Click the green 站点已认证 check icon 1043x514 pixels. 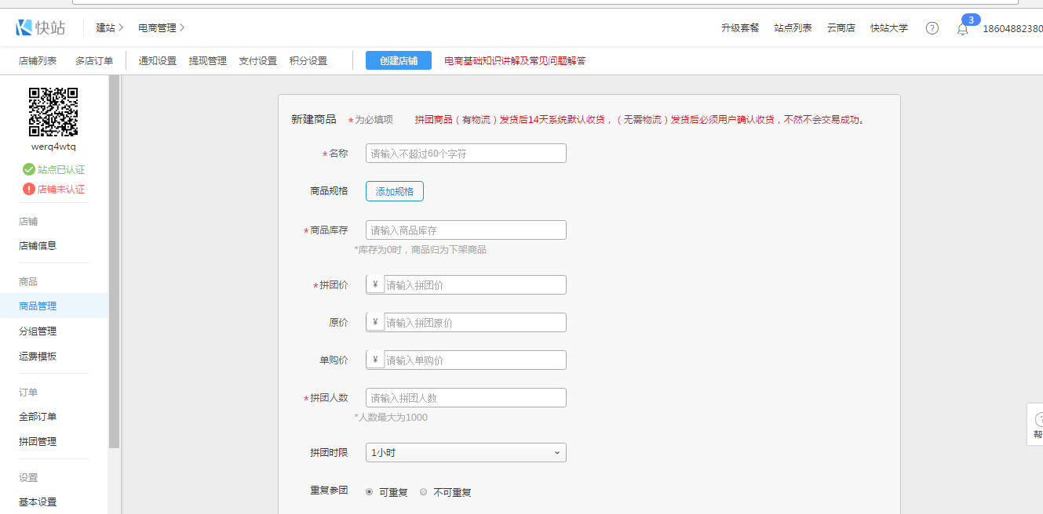tap(29, 169)
